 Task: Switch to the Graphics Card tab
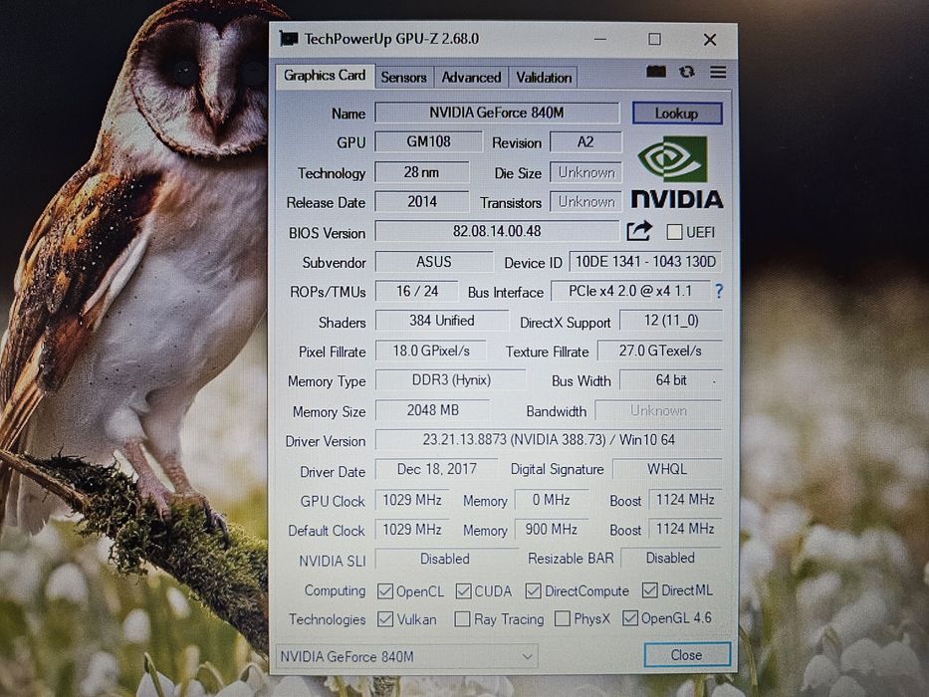(325, 76)
